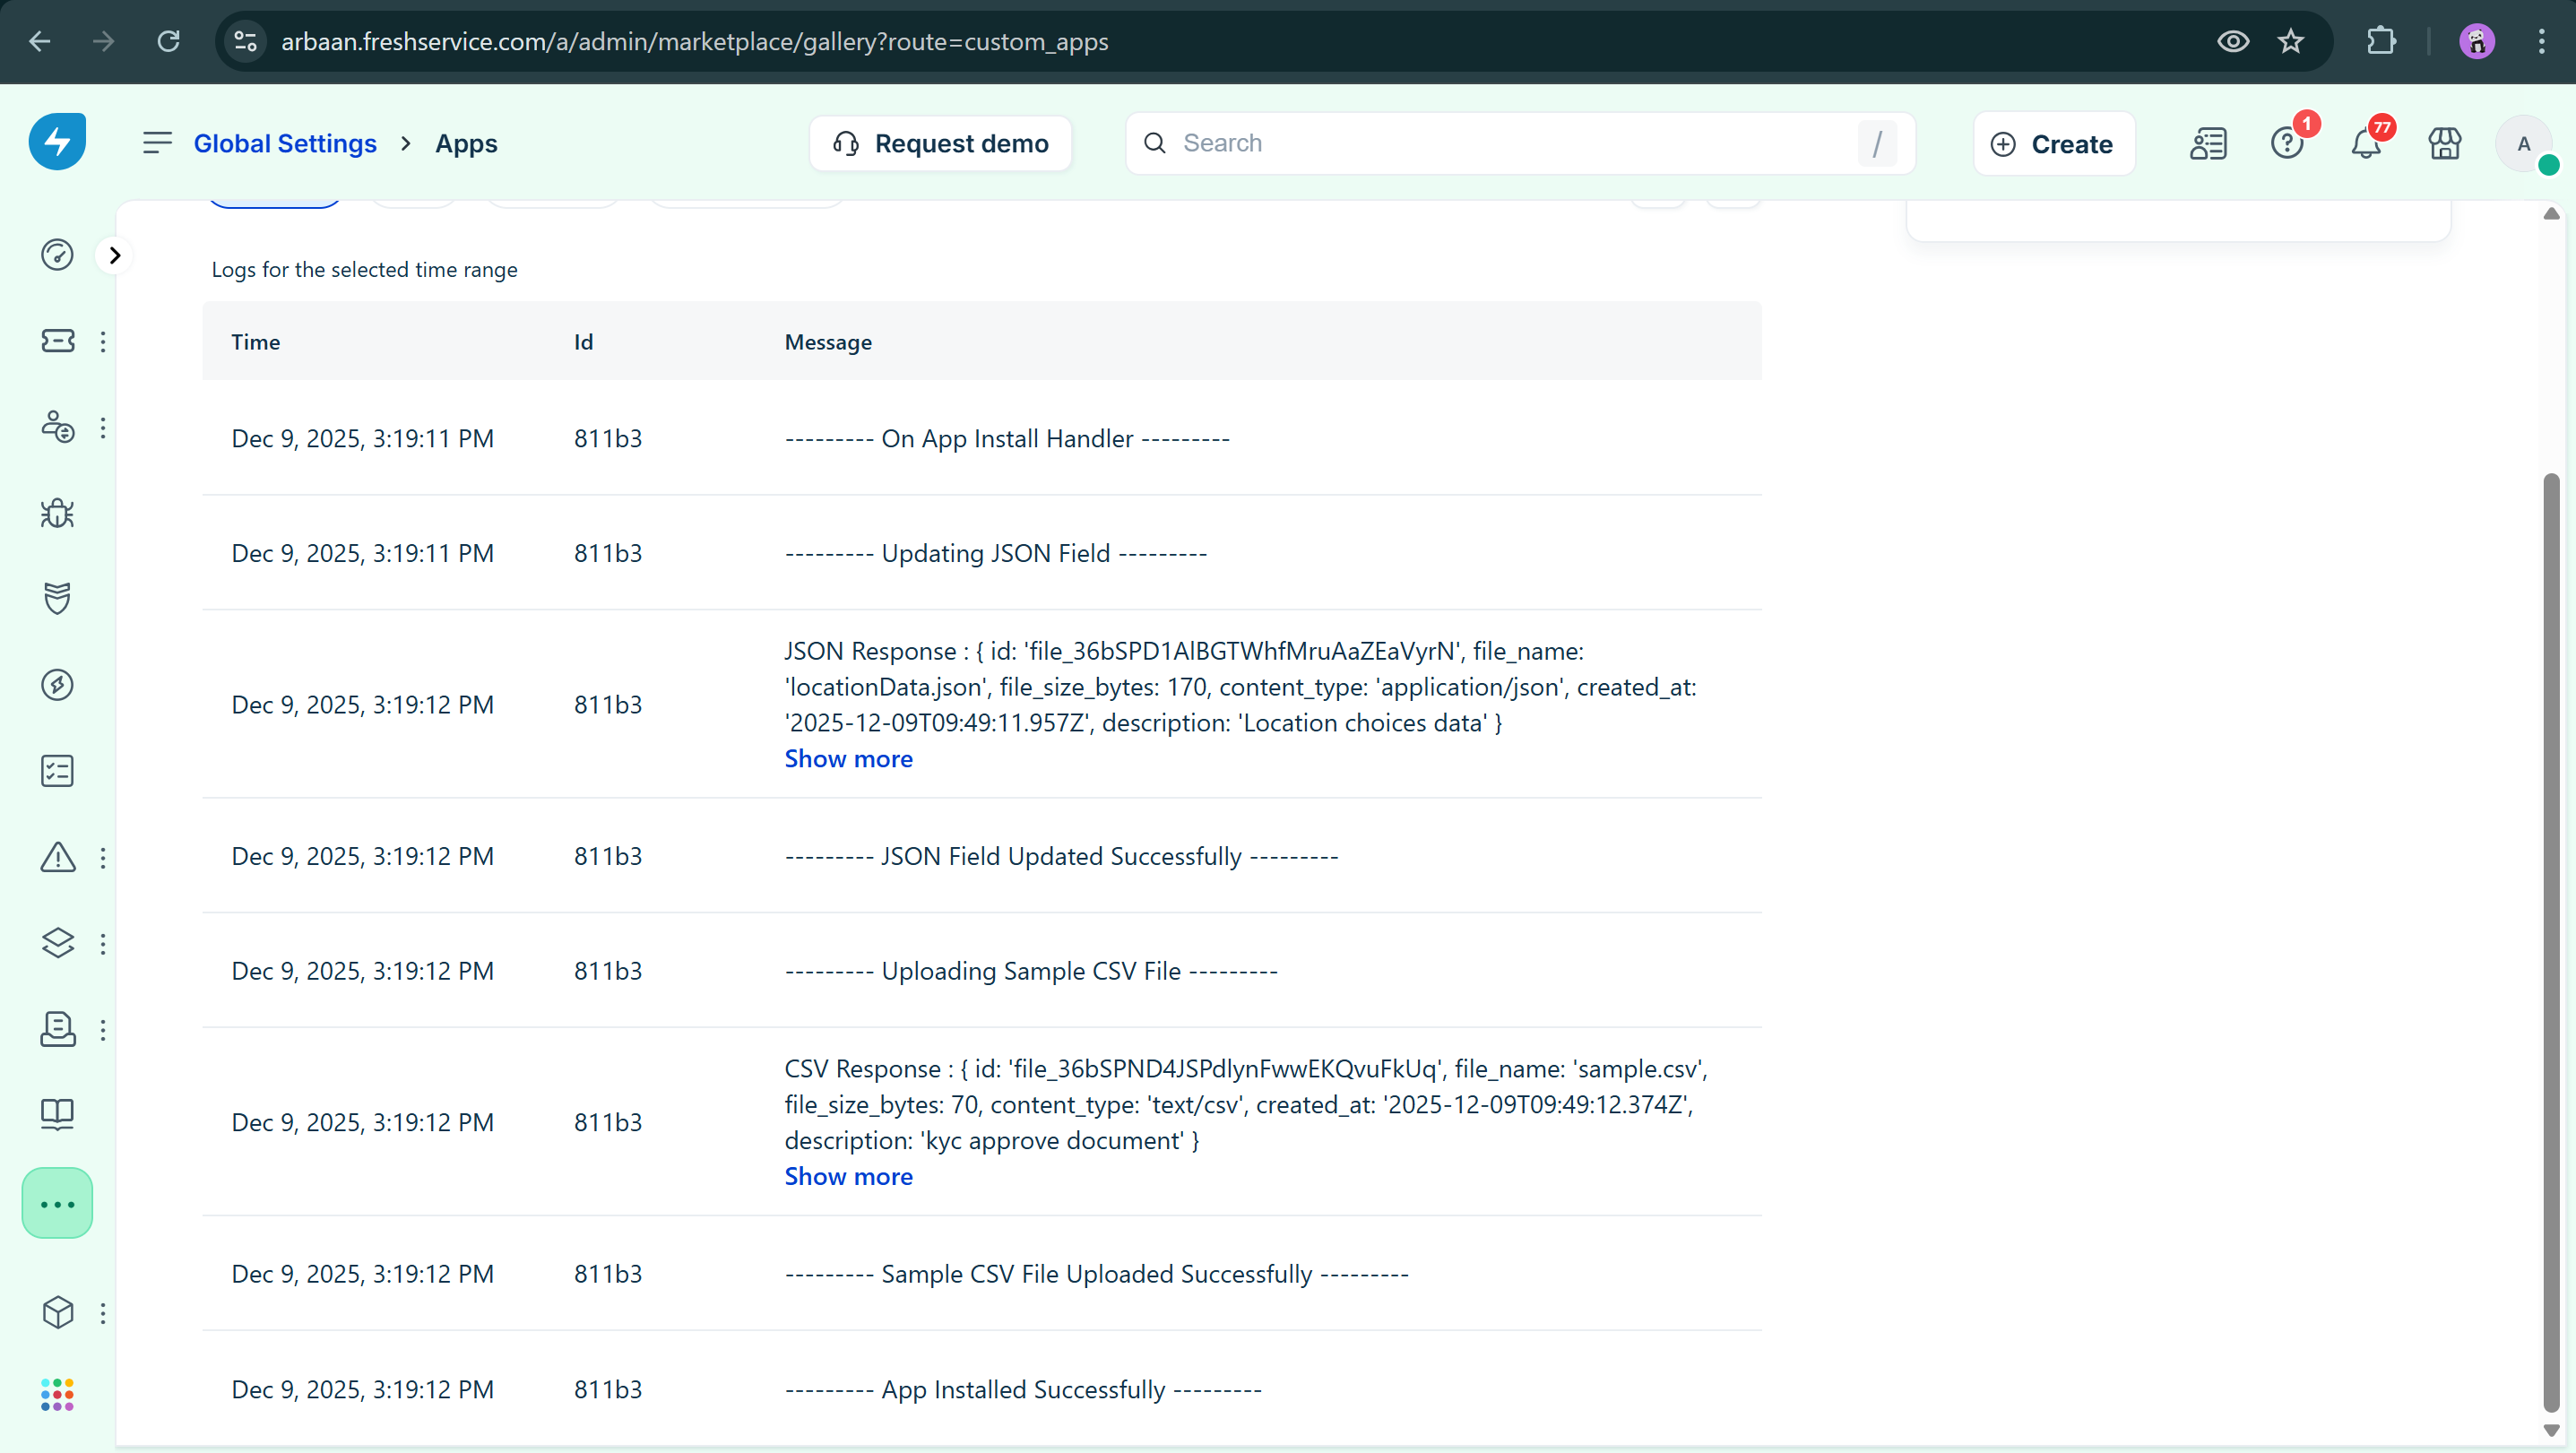Screen dimensions: 2576x1453
Task: Open the marketplace store icon
Action: 2444,144
